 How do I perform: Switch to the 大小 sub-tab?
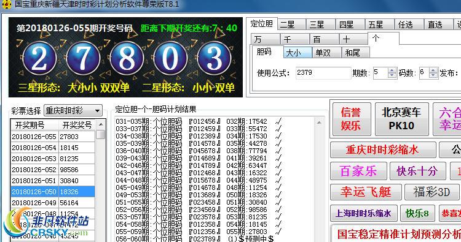297,53
